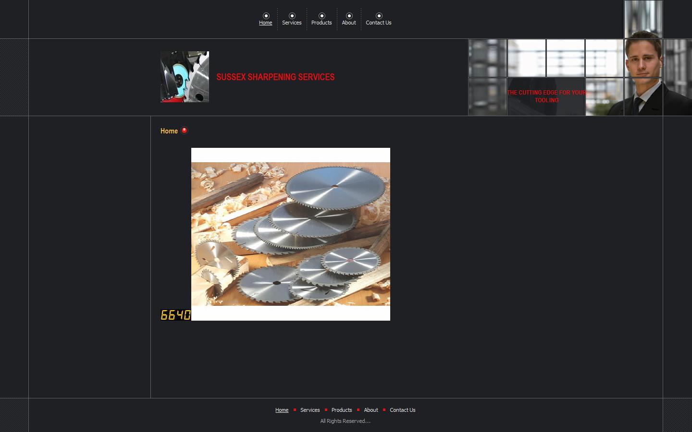The height and width of the screenshot is (432, 692).
Task: Open the Services link in the footer
Action: [310, 410]
